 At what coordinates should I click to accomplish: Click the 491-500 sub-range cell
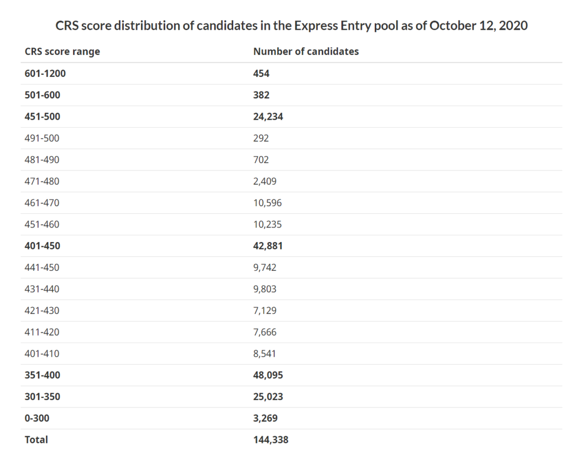click(x=42, y=139)
